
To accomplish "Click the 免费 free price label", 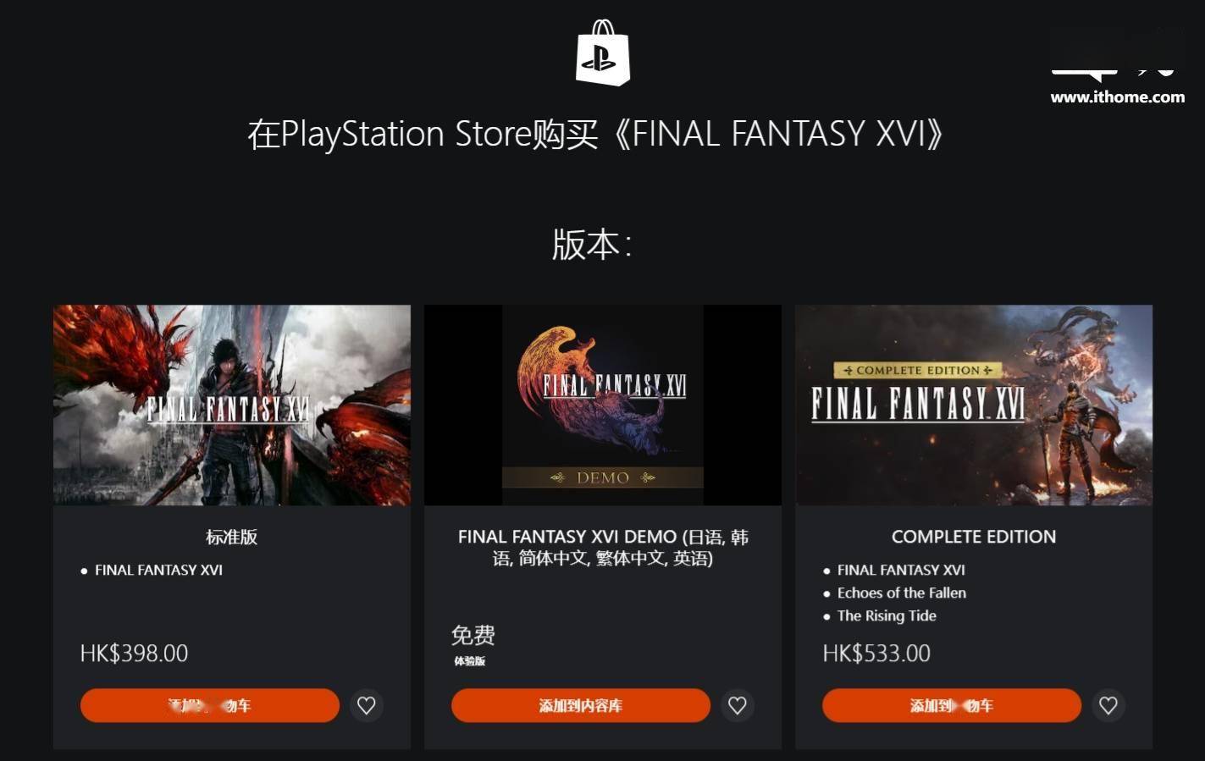I will click(x=473, y=635).
